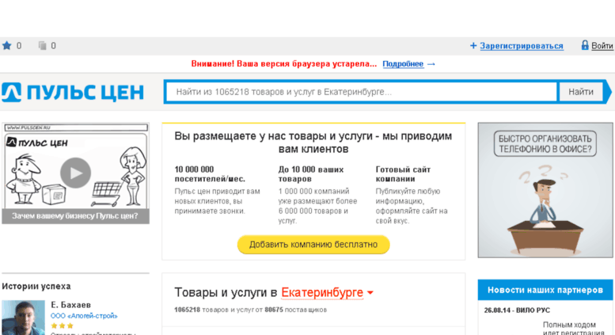Screen dimensions: 615x335
Task: Expand the Екатеринбурге city dropdown
Action: click(322, 293)
